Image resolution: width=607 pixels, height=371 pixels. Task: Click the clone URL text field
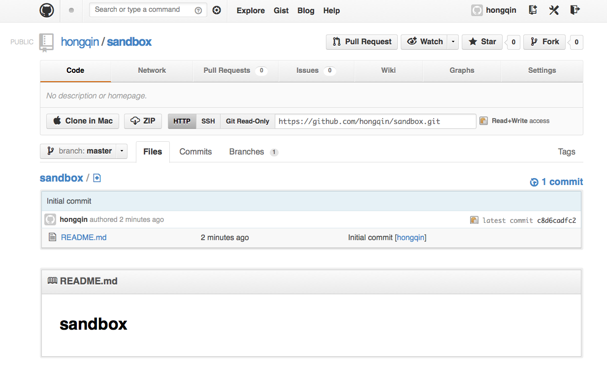(375, 121)
